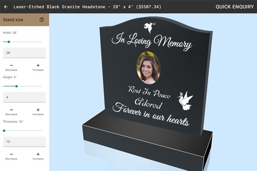Click the QUICK ENQUIRY button
Screen dimensions: 257x171
coord(235,7)
